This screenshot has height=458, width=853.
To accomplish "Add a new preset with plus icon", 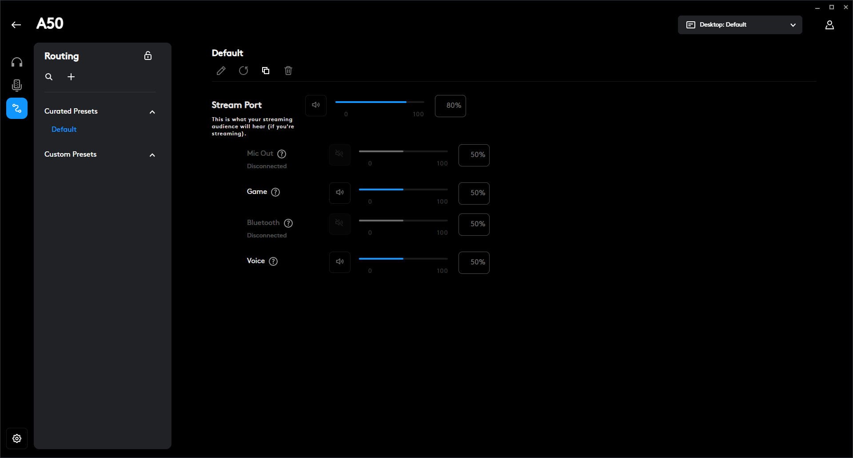I will 71,77.
